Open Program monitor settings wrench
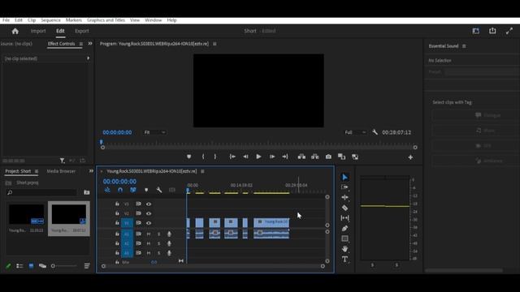Screen dimensions: 520x292 pos(375,132)
